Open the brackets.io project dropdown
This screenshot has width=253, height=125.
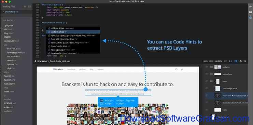9,20
